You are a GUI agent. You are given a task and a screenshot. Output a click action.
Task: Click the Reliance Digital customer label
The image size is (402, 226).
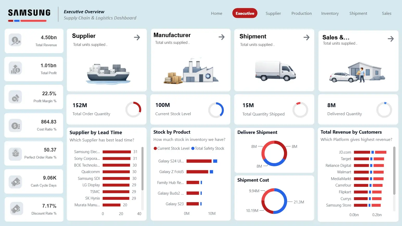coord(338,166)
